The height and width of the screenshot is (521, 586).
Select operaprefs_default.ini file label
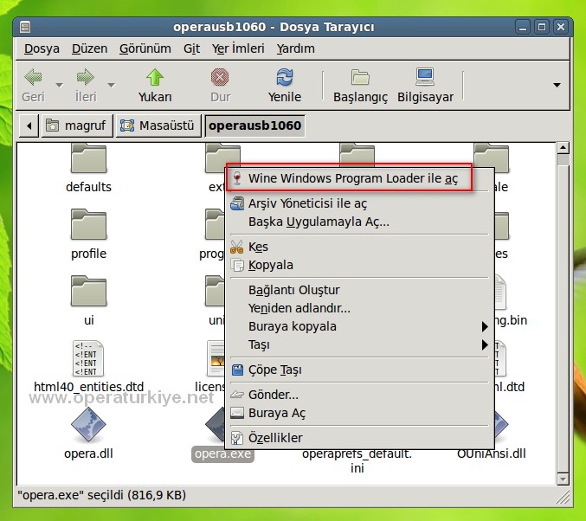click(x=357, y=460)
